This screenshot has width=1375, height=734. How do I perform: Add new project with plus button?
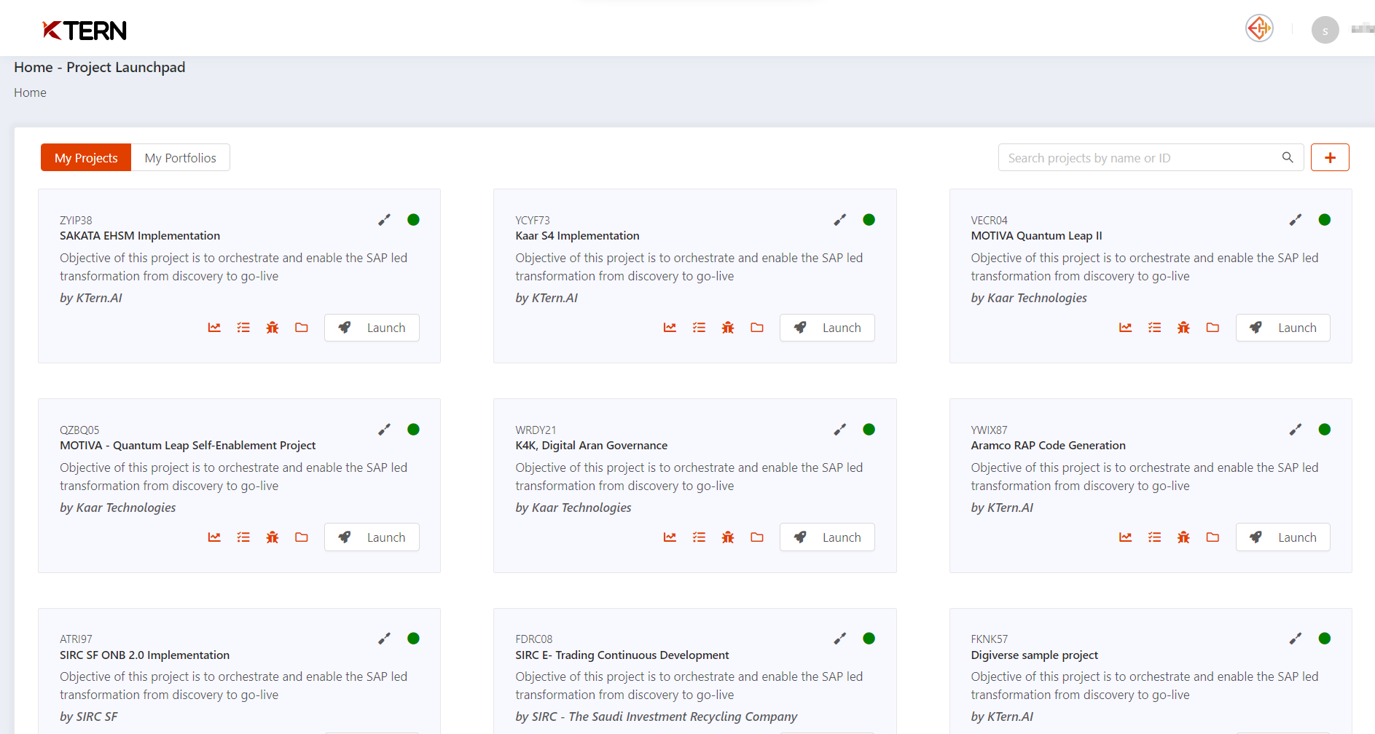[x=1330, y=157]
